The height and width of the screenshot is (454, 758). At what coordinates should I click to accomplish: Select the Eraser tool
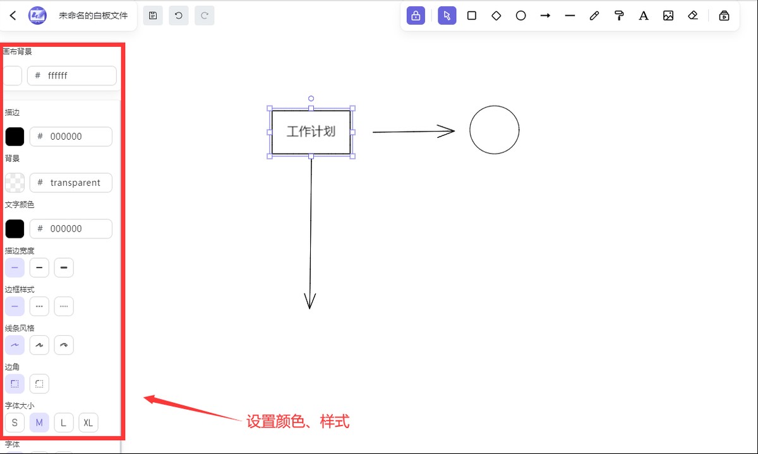tap(692, 15)
